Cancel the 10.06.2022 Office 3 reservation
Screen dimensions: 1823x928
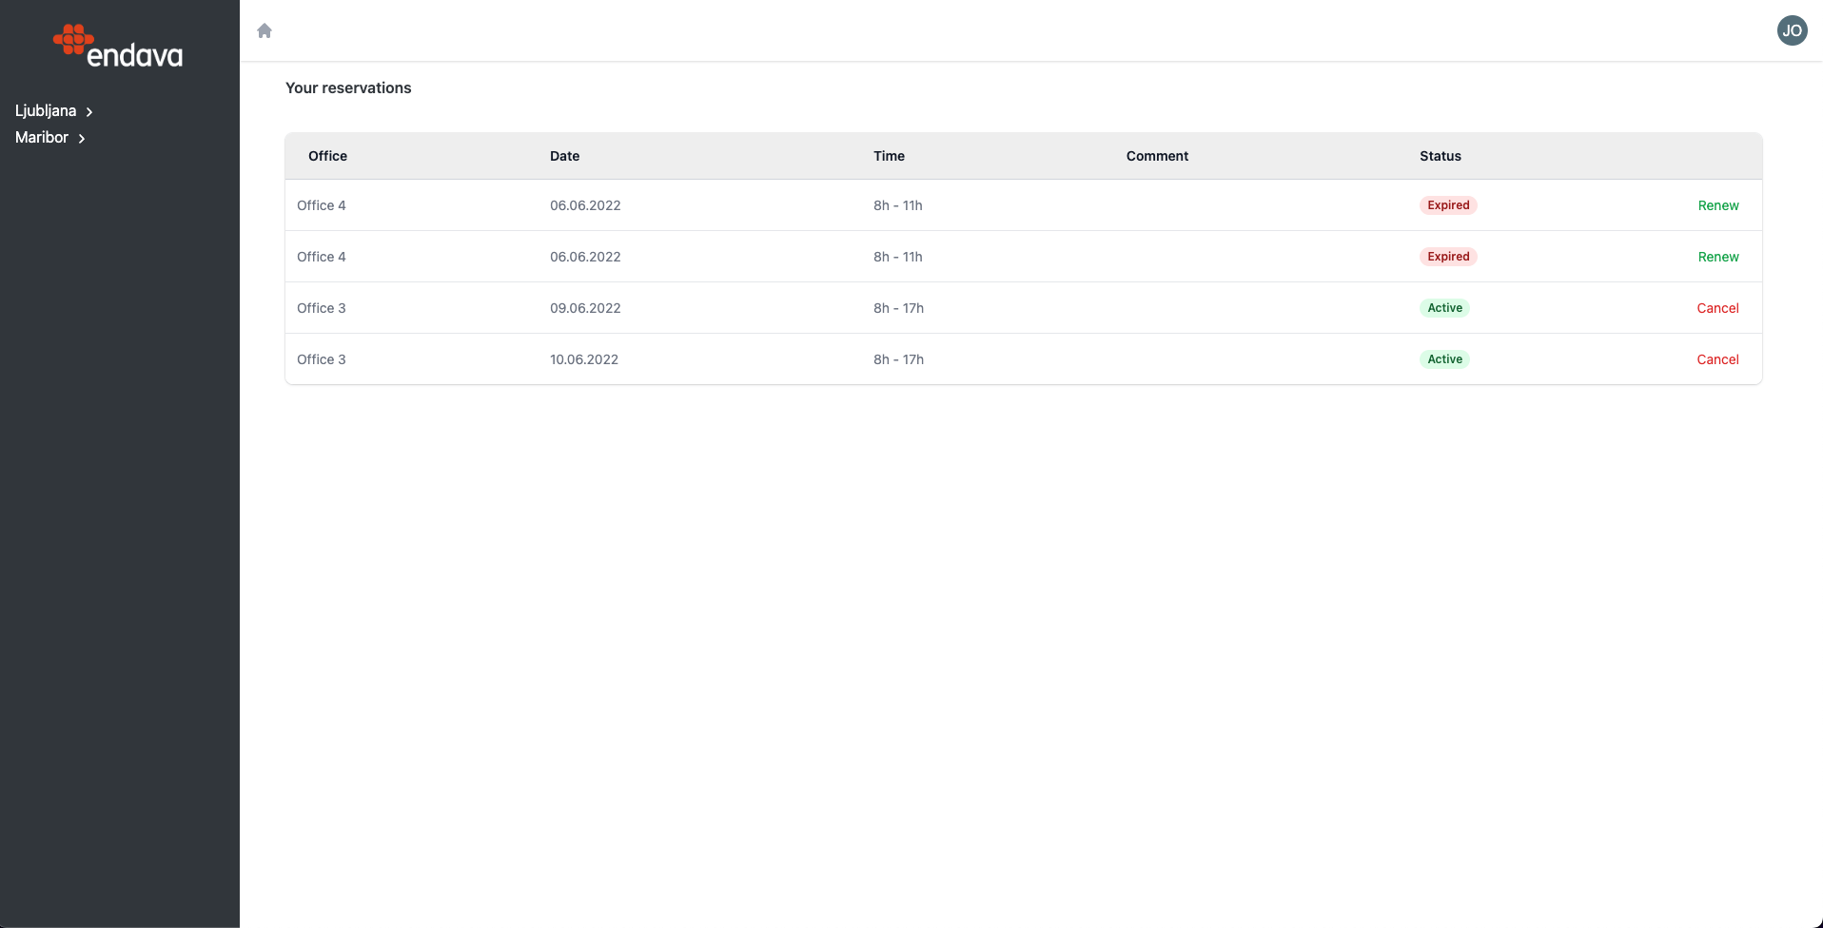pyautogui.click(x=1717, y=359)
